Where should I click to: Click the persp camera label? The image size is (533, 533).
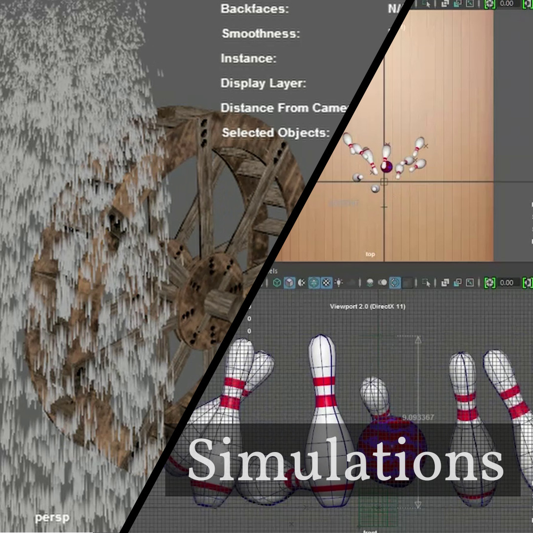pos(51,518)
